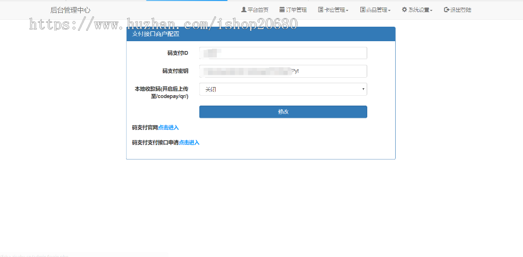Expand the 卡密管理 dropdown caret
Viewport: 523px width, 257px height.
347,10
